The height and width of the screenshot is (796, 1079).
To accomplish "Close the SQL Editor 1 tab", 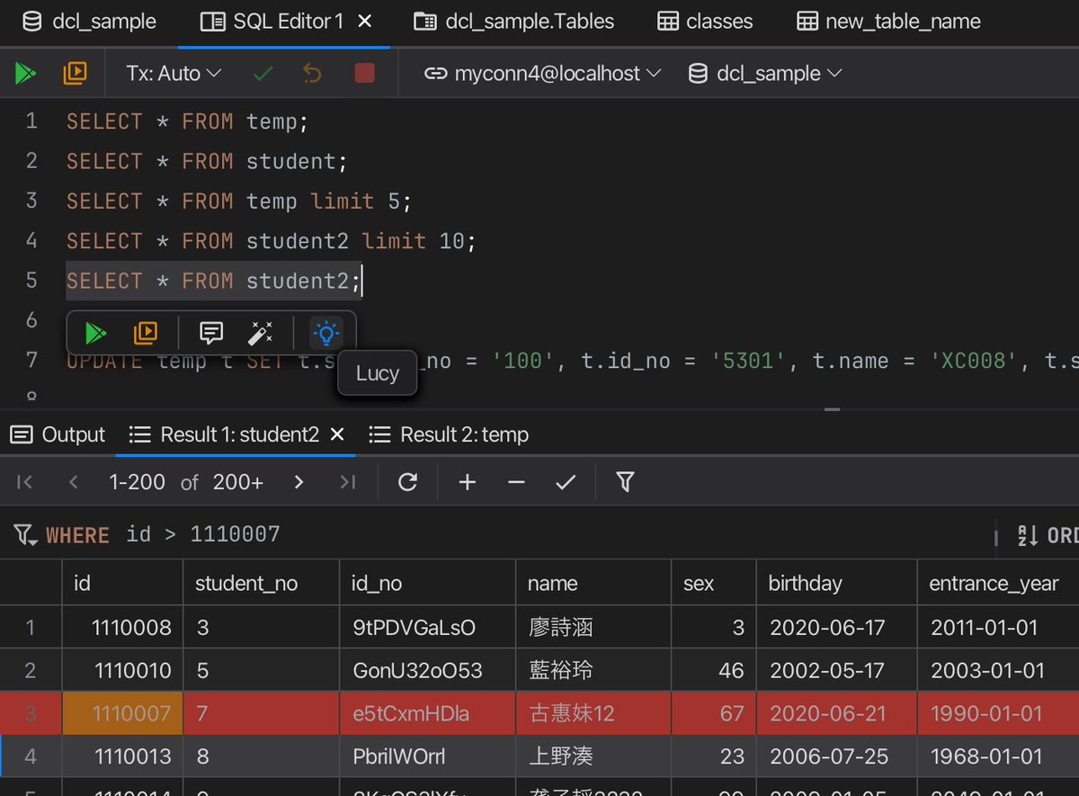I will pyautogui.click(x=365, y=22).
